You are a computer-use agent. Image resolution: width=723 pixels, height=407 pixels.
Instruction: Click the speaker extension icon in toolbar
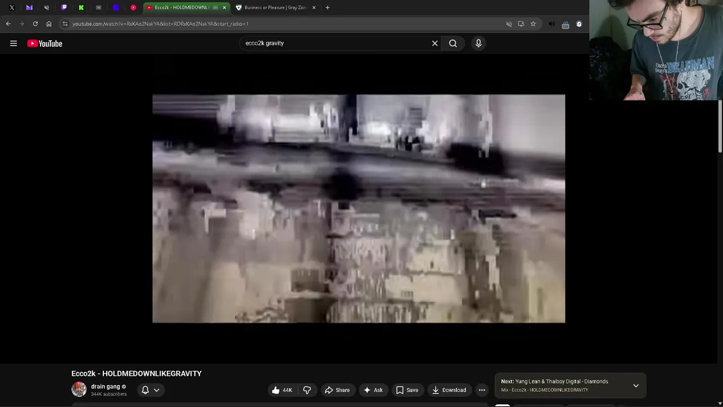point(552,24)
